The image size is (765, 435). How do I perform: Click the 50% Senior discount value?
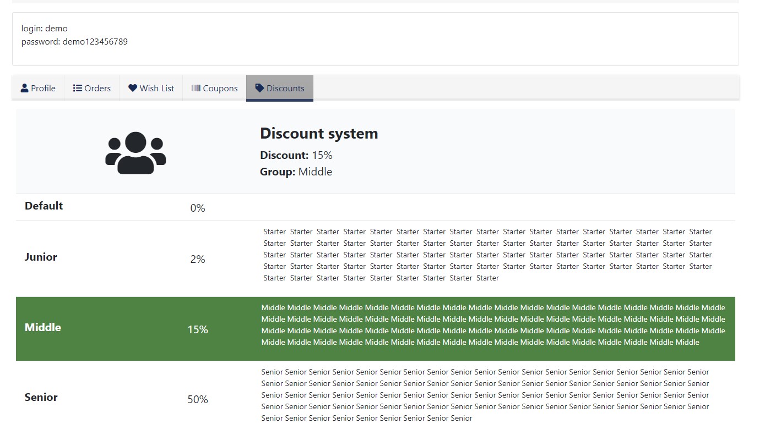pos(198,400)
